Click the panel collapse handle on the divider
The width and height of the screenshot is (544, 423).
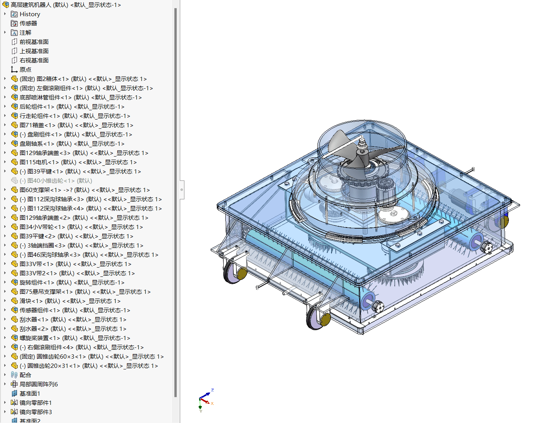click(x=182, y=190)
